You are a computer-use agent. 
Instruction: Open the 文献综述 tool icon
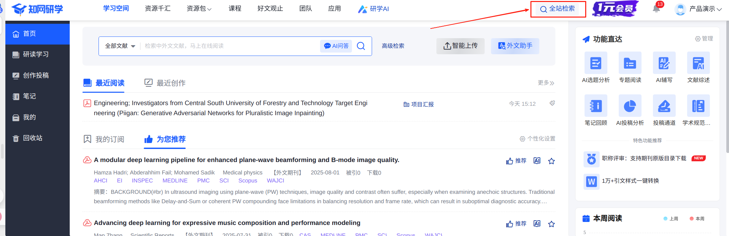(x=698, y=63)
